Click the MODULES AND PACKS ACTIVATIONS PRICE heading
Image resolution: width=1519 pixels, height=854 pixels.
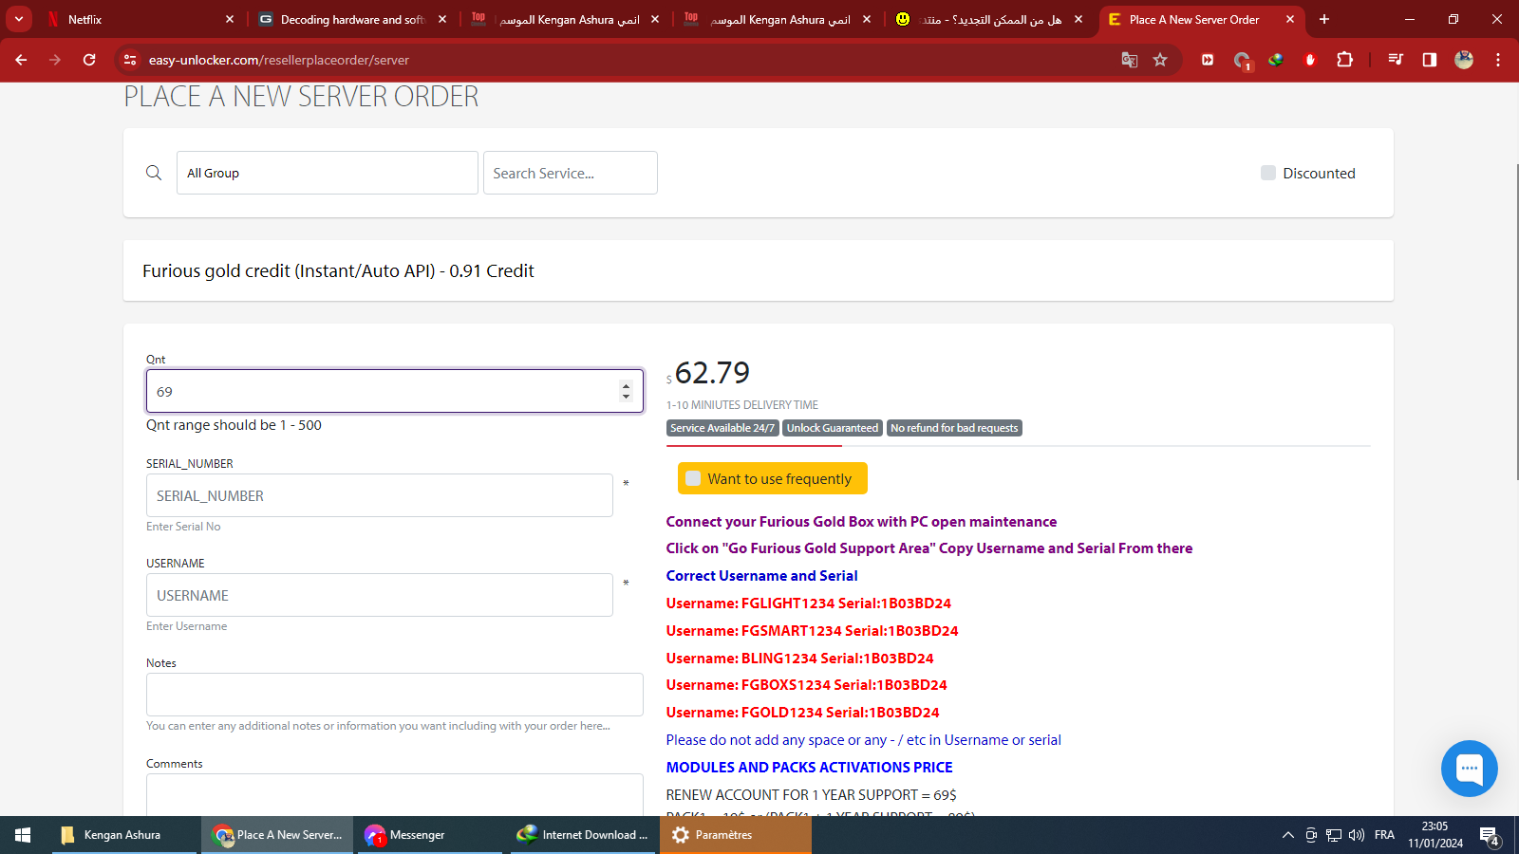pos(809,768)
